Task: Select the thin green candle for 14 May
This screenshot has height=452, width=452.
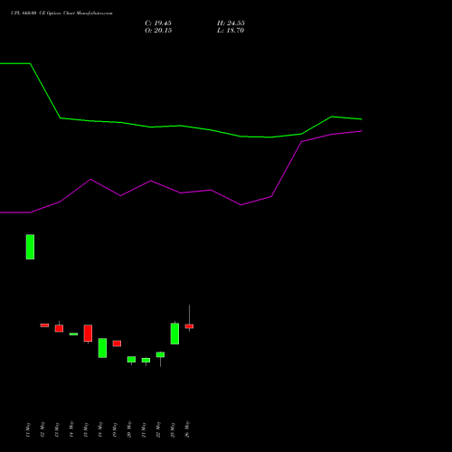Action: (x=73, y=334)
